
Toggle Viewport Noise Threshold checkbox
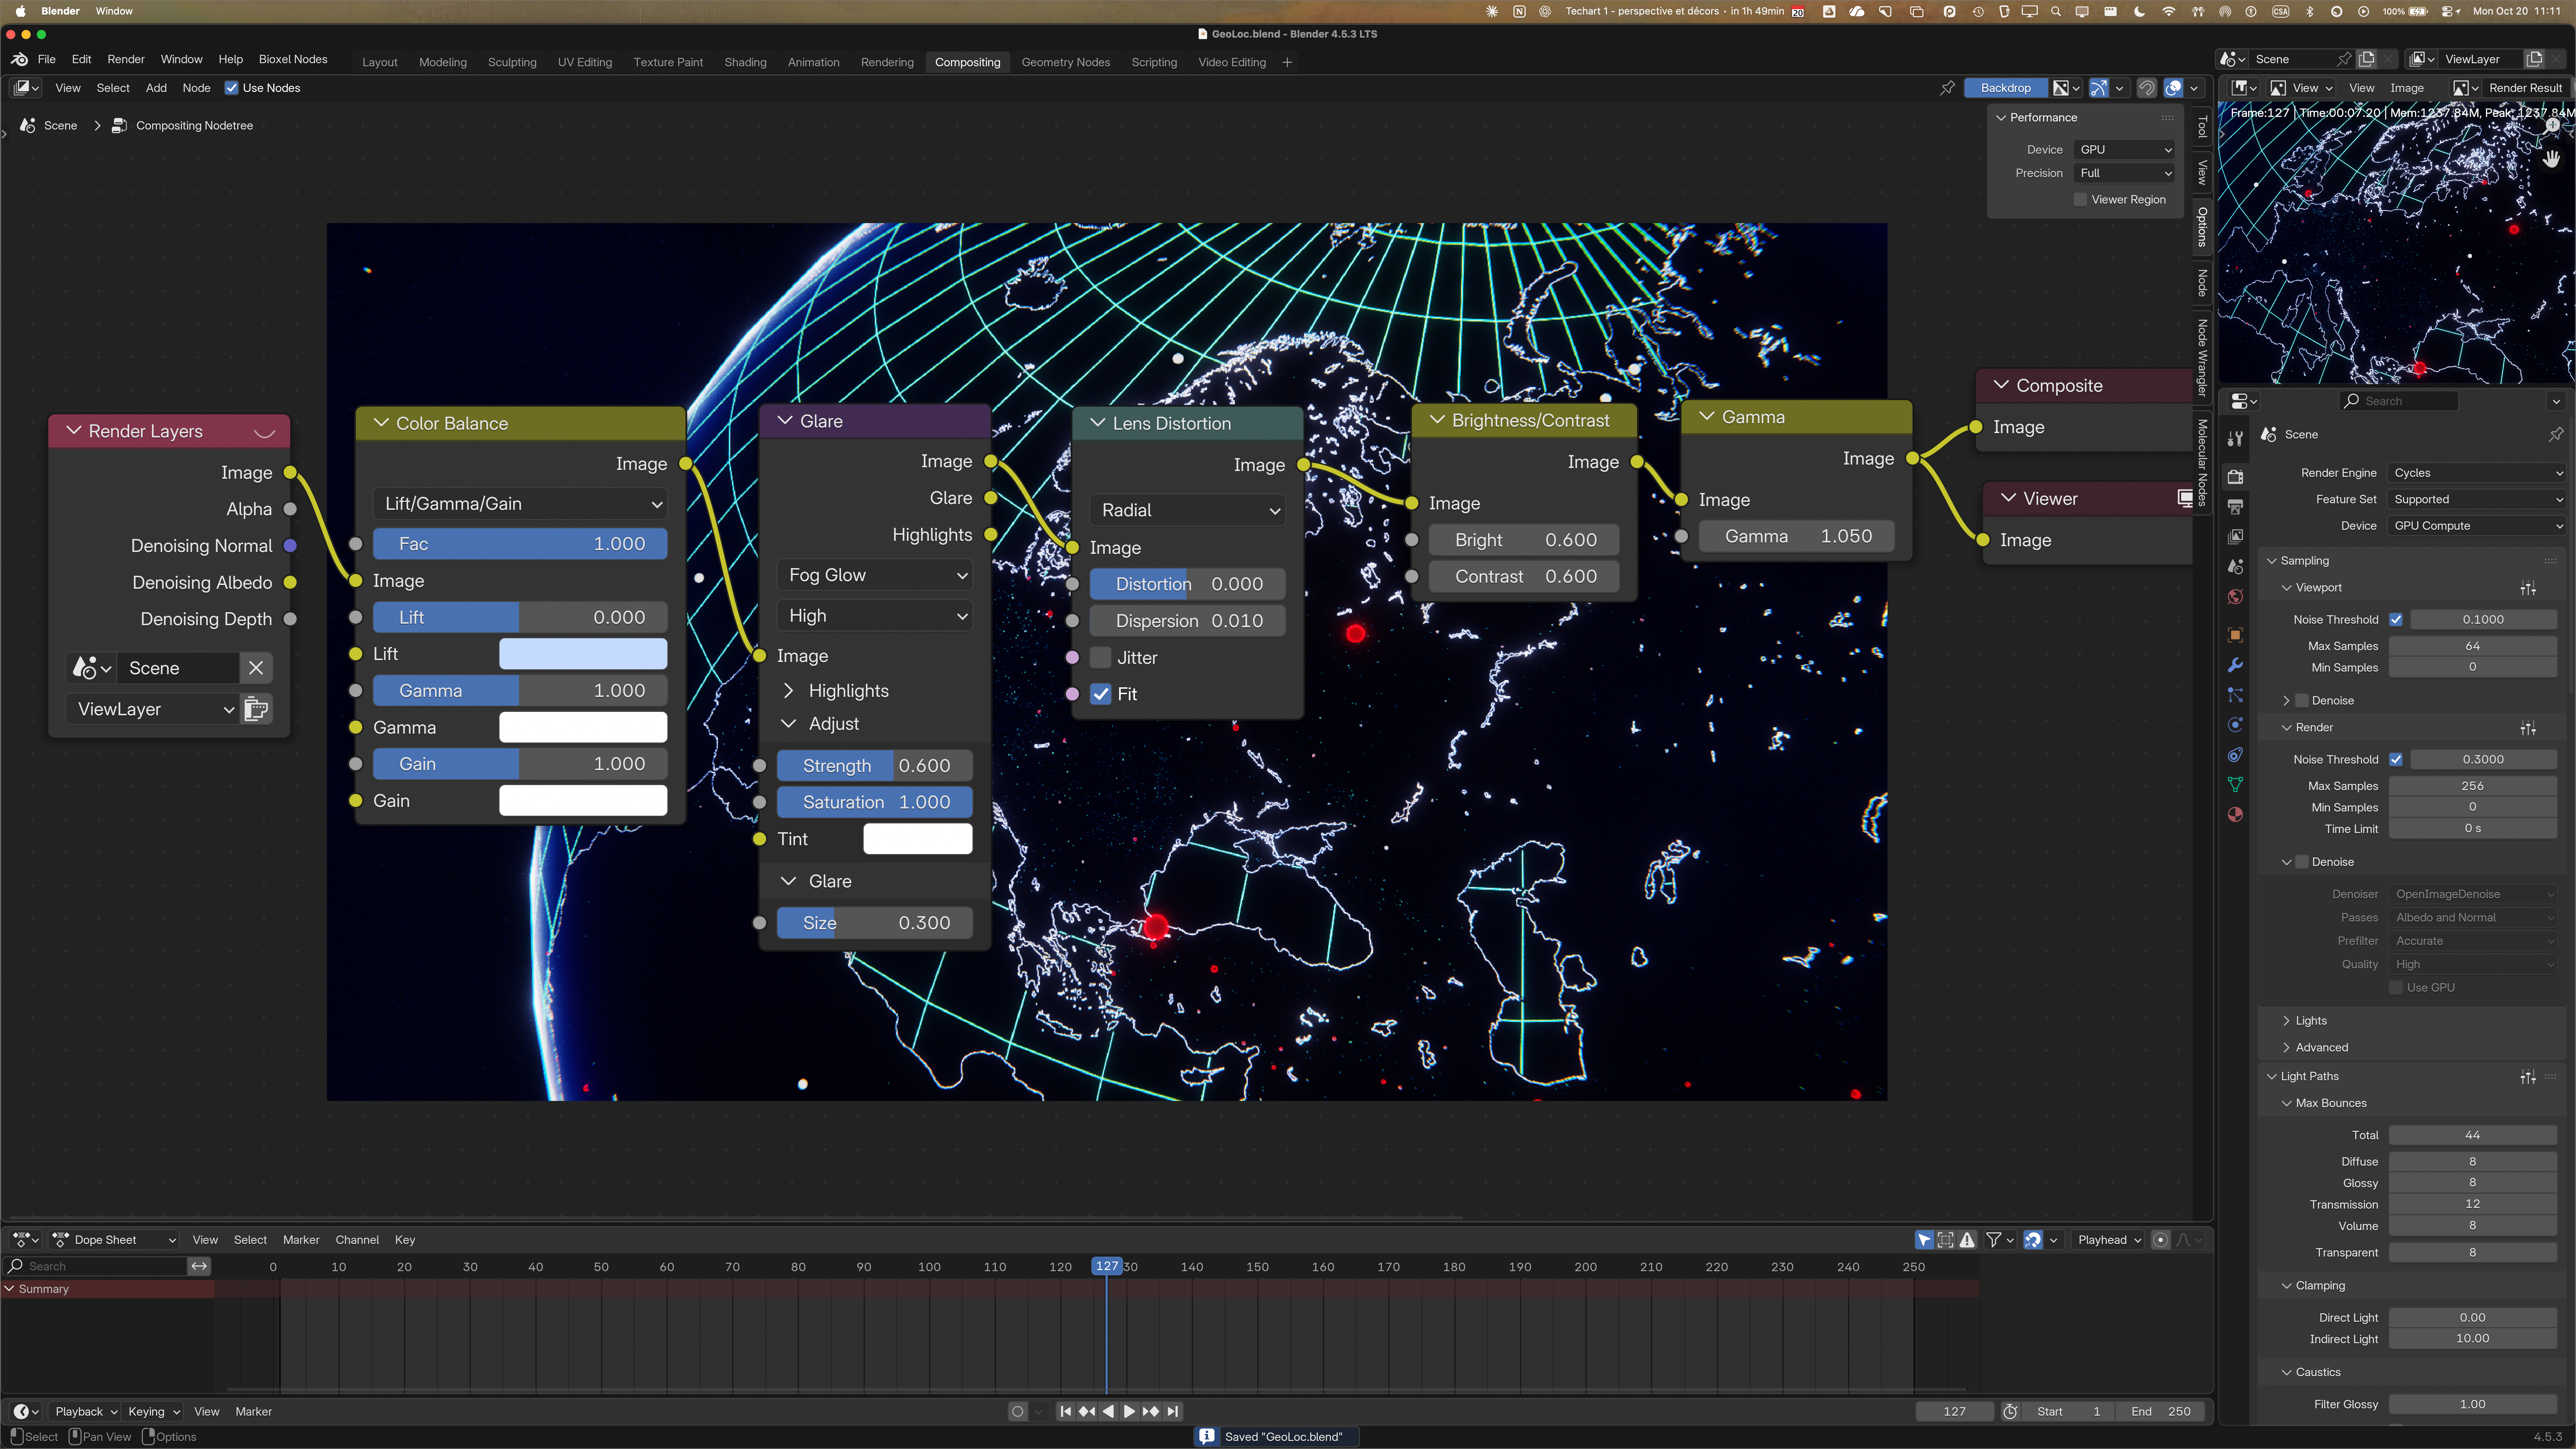point(2396,619)
